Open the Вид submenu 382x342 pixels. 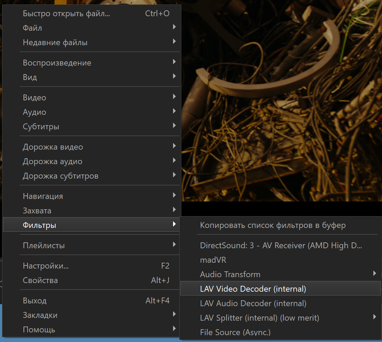point(30,77)
